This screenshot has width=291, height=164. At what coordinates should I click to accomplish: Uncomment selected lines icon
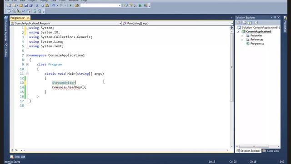[x=40, y=11]
